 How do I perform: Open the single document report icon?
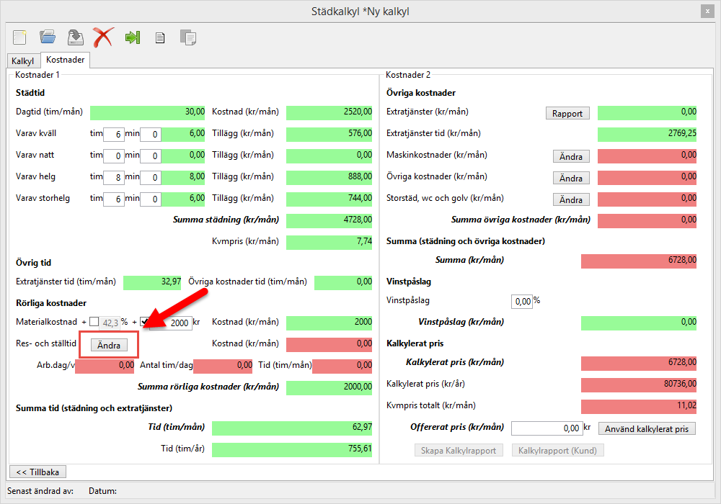160,37
